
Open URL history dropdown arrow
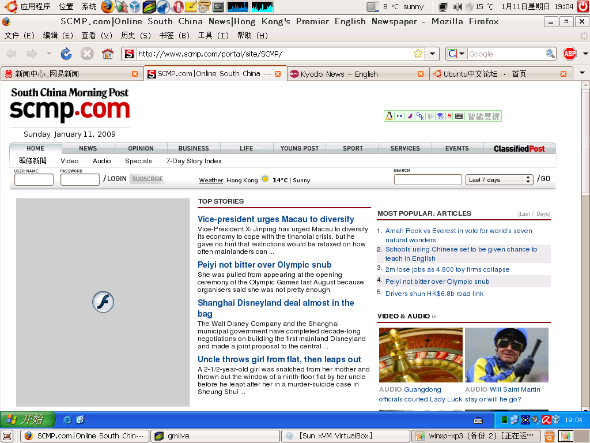pyautogui.click(x=432, y=54)
